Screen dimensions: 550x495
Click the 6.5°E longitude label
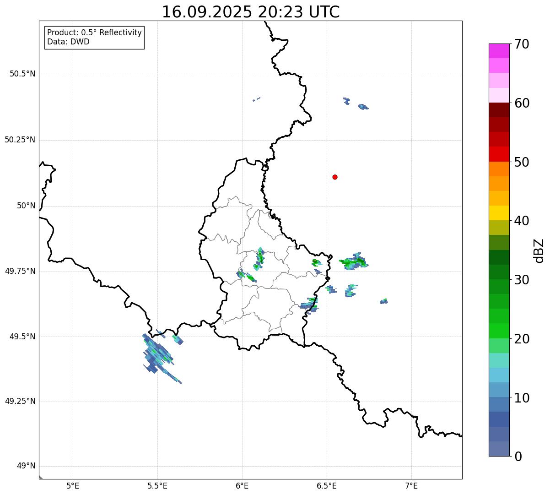coord(327,486)
